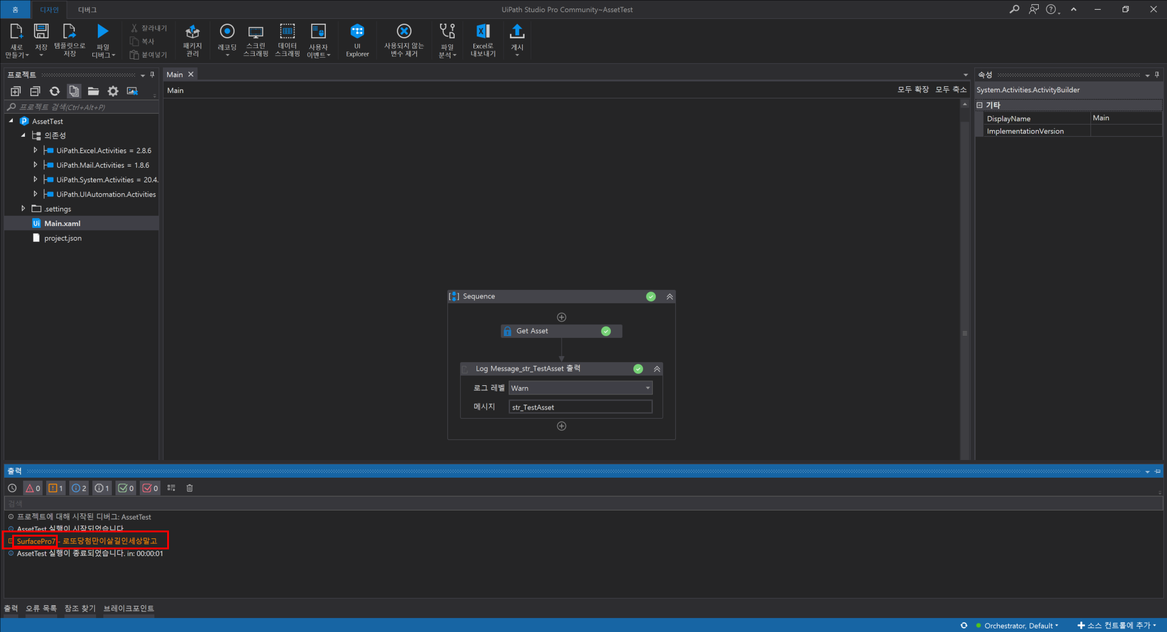The image size is (1167, 632).
Task: Close the Main document tab
Action: [x=191, y=74]
